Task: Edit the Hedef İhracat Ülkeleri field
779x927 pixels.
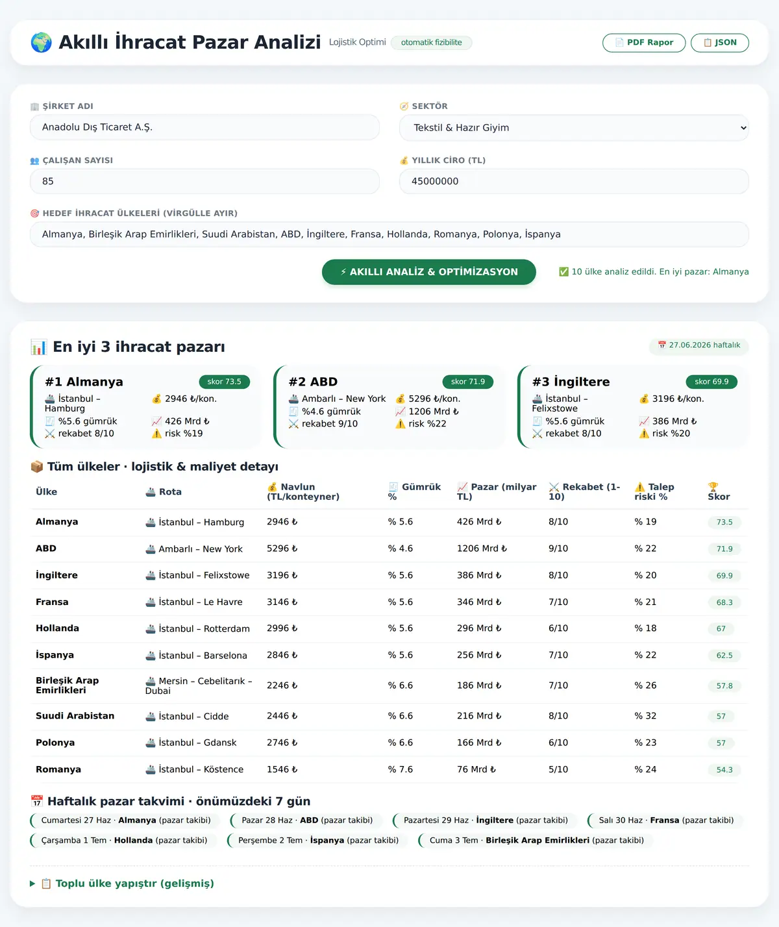Action: (389, 234)
